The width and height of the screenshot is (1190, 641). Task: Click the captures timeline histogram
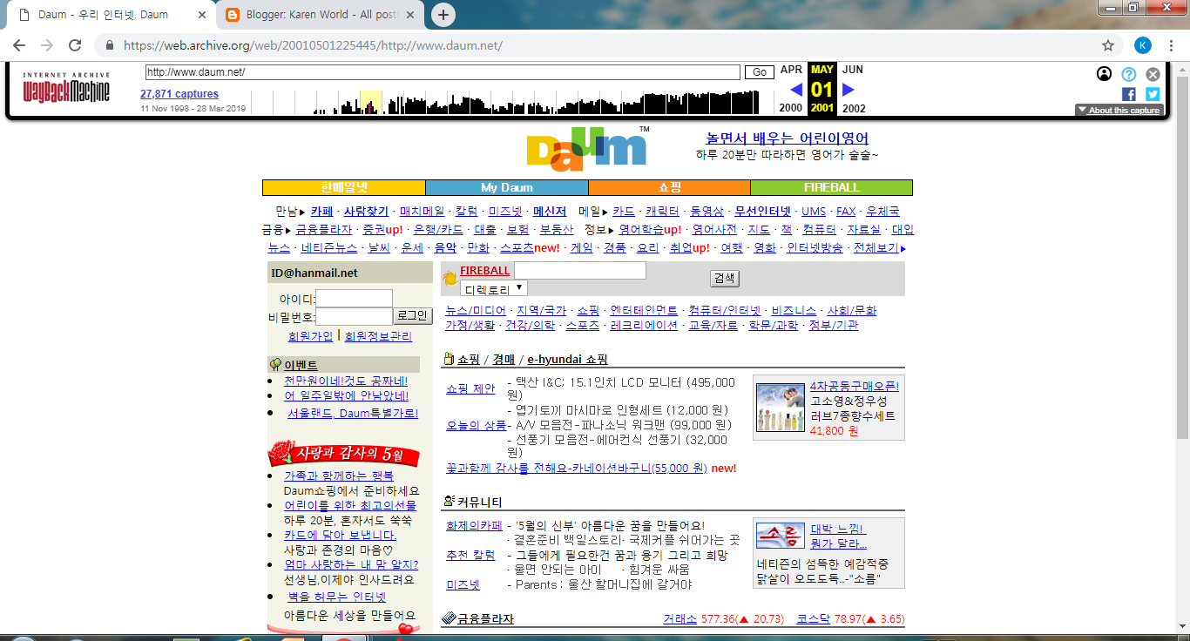(504, 103)
